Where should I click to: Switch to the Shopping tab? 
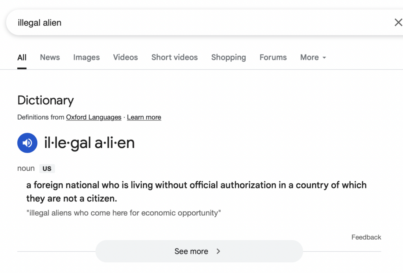point(229,57)
